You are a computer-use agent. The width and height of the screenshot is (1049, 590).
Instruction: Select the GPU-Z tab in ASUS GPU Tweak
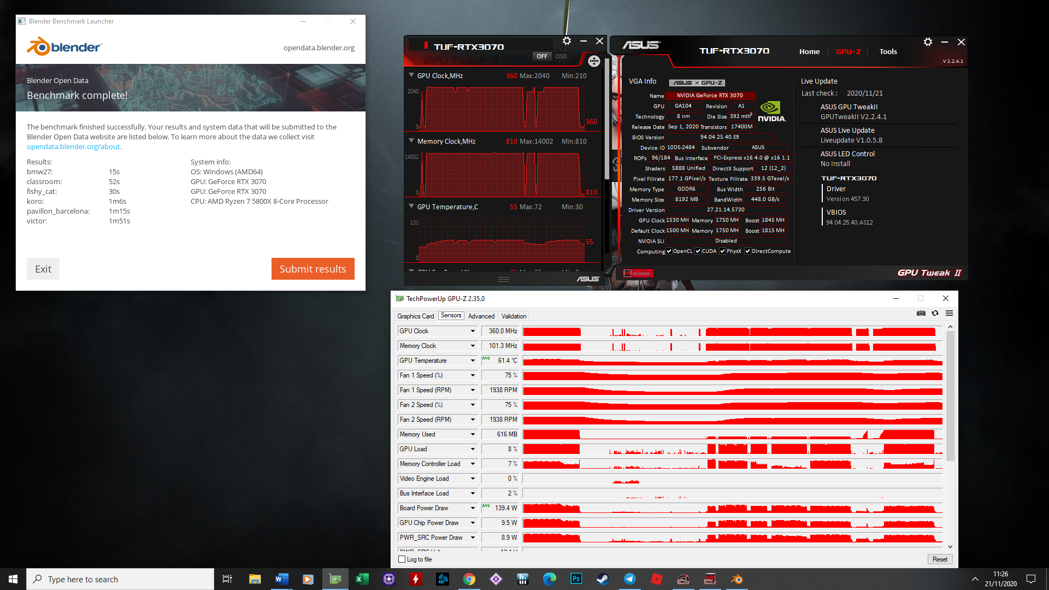[x=848, y=51]
